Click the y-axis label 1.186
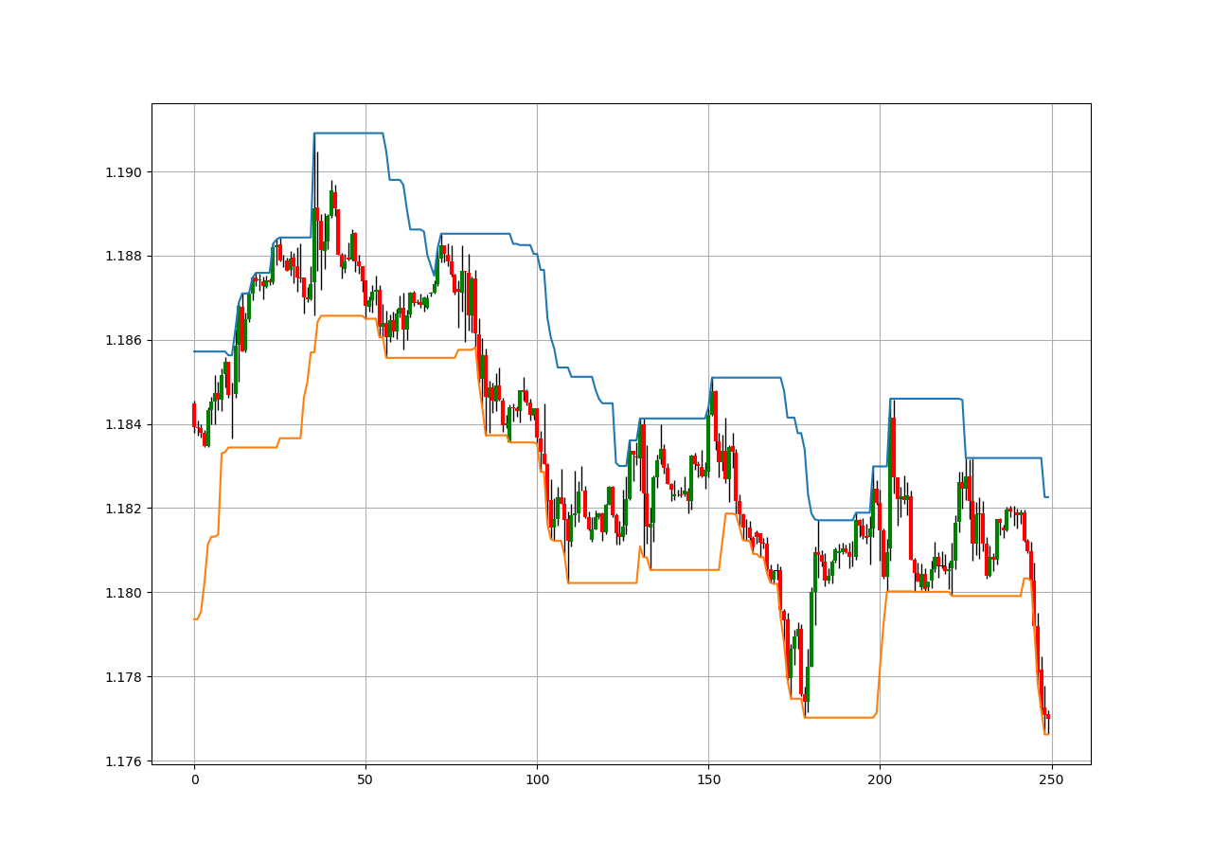This screenshot has width=1212, height=859. pos(125,340)
